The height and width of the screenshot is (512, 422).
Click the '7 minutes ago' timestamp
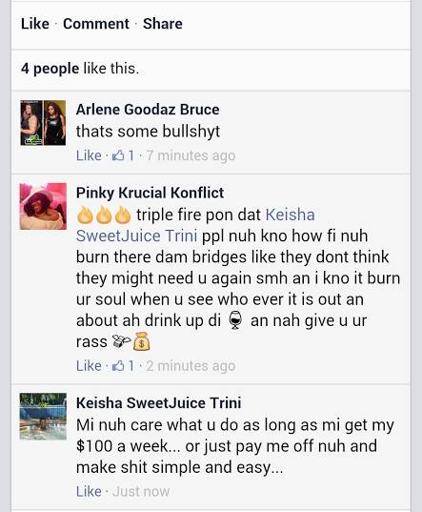point(191,155)
